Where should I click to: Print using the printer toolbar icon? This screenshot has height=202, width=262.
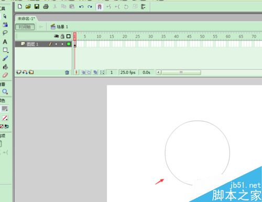click(x=46, y=7)
